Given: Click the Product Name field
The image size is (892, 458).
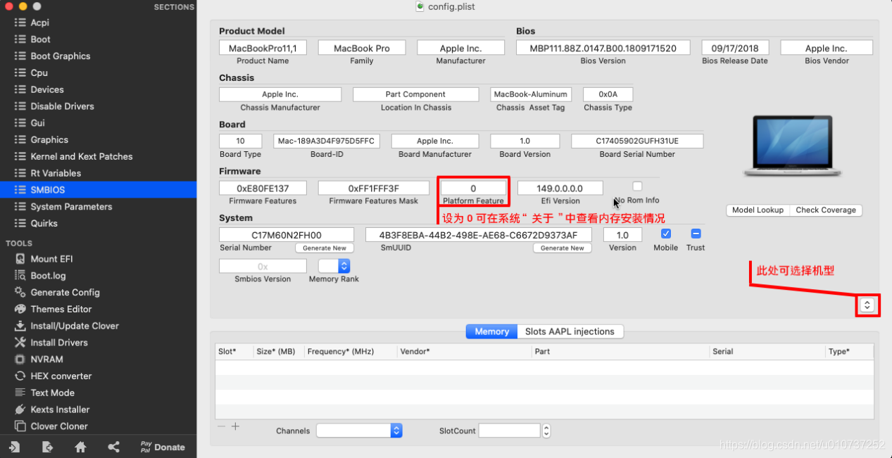Looking at the screenshot, I should [x=263, y=48].
